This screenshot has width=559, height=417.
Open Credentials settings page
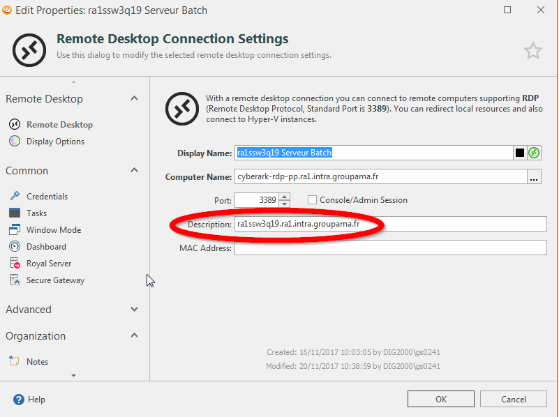47,197
